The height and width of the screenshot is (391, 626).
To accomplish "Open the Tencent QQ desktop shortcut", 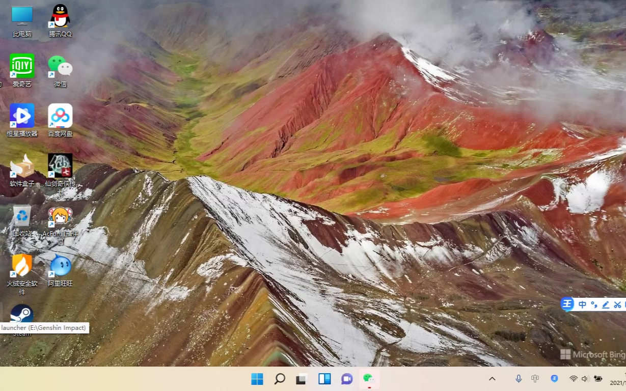I will [60, 17].
